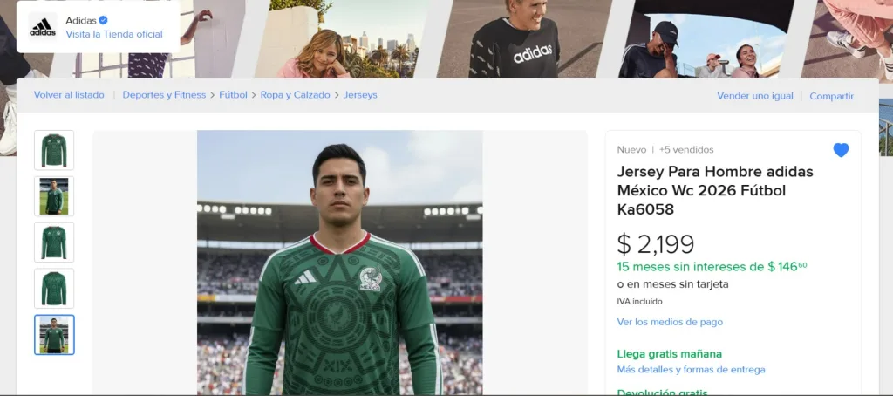View the fourth jersey thumbnail
The width and height of the screenshot is (893, 396).
[54, 289]
